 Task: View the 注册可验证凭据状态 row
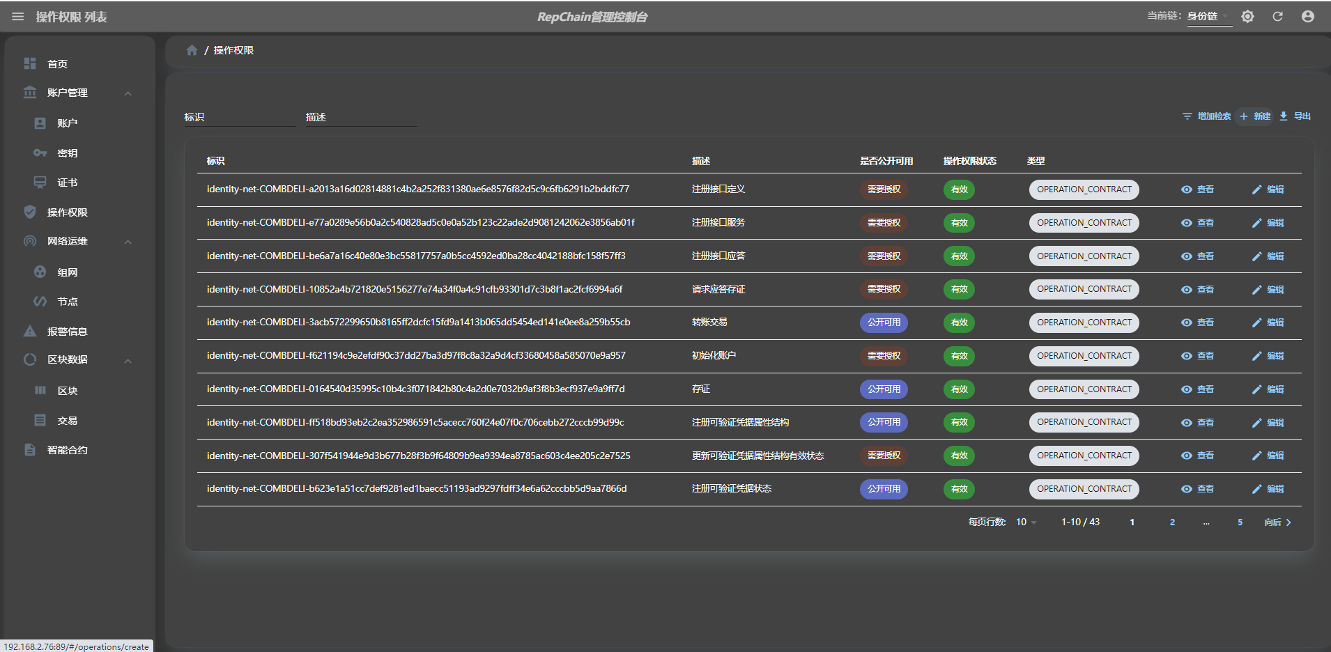click(1198, 489)
